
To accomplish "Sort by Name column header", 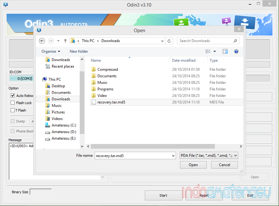I will [x=96, y=60].
